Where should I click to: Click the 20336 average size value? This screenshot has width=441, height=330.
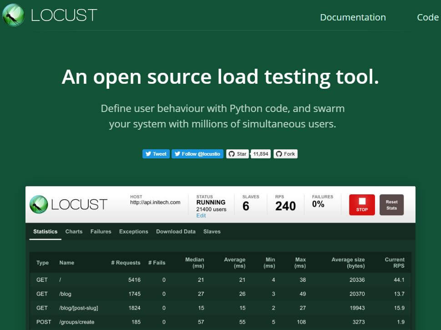[357, 280]
